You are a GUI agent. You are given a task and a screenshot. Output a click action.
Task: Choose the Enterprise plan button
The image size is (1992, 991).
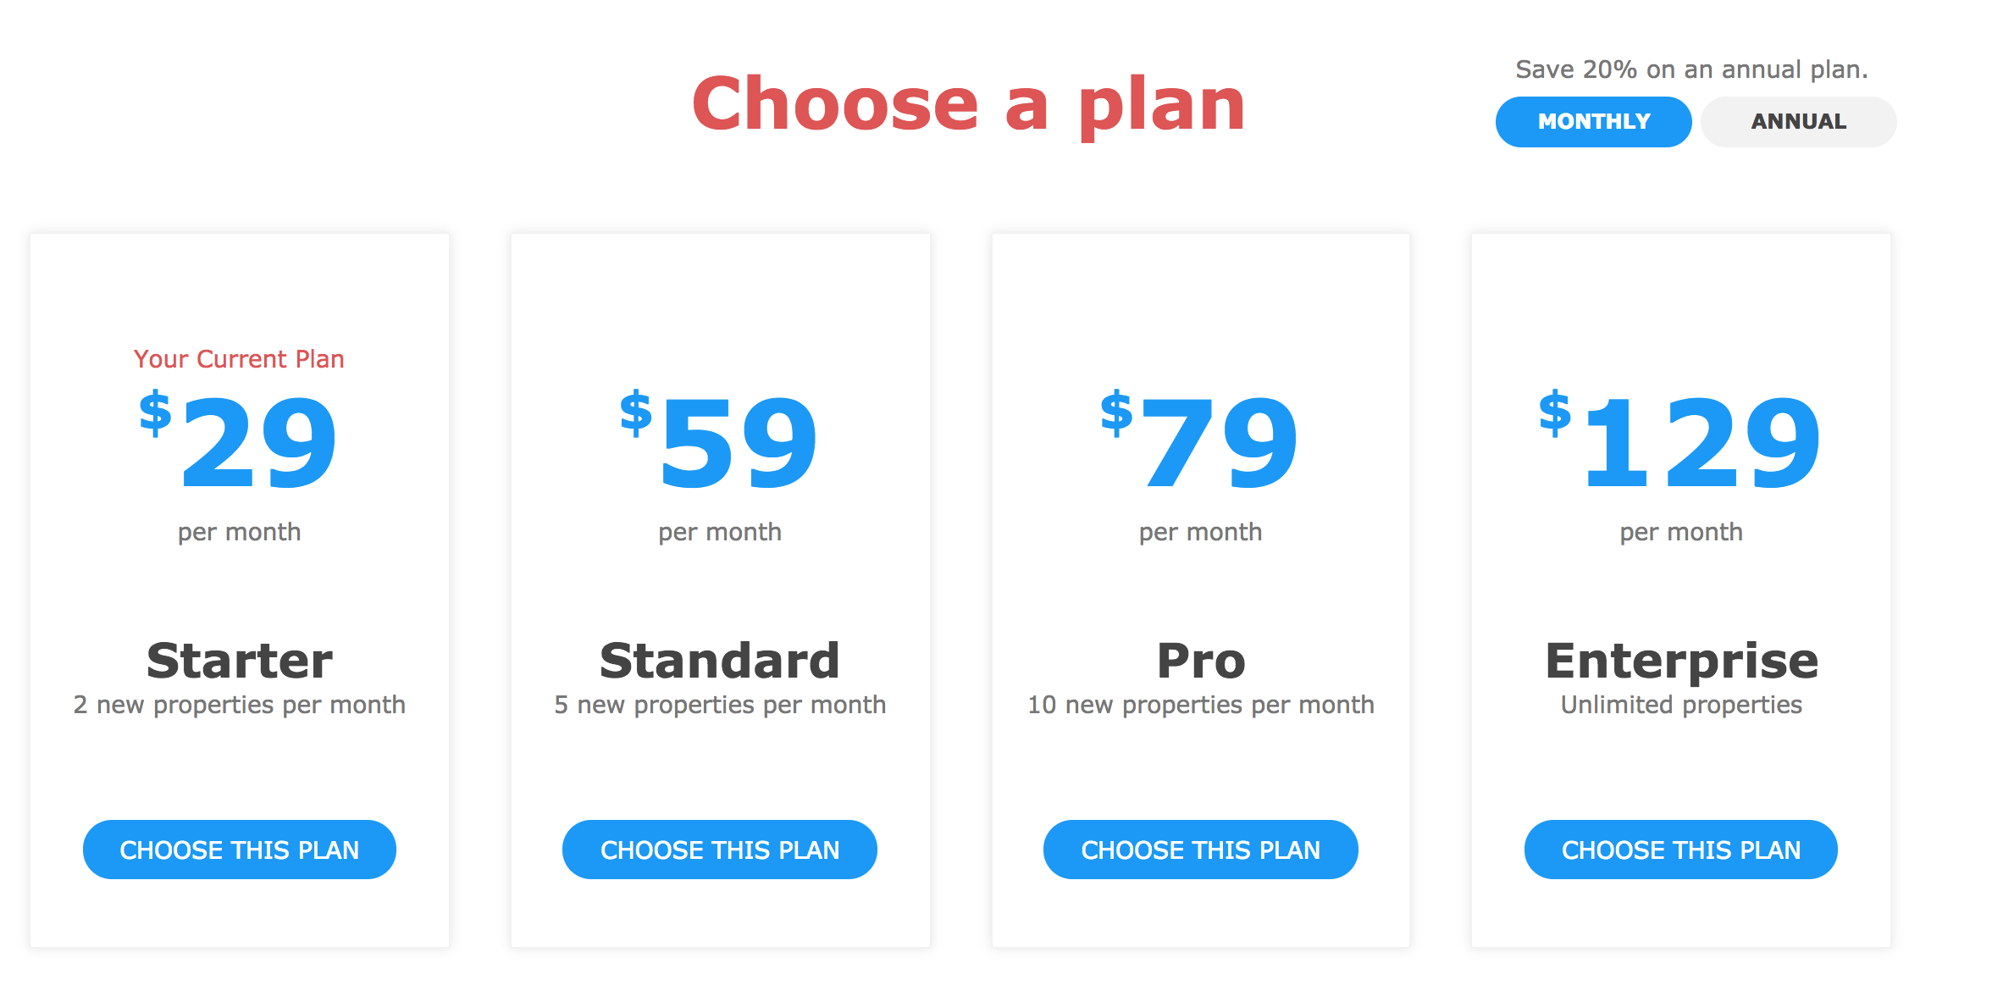[1680, 850]
